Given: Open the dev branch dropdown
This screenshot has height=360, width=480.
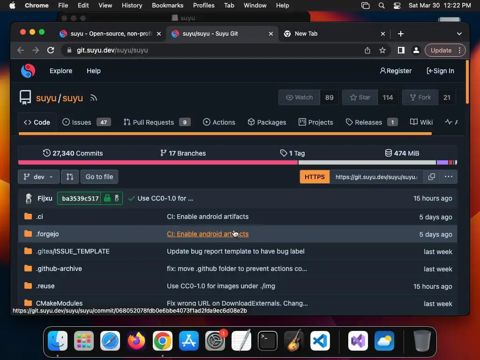Looking at the screenshot, I should coord(38,177).
